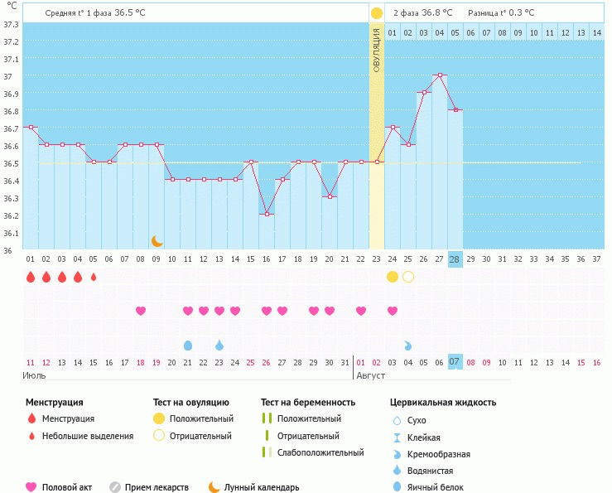Screen dimensions: 612x493
Task: Select the highlighted cycle day 28 cell
Action: coord(455,259)
